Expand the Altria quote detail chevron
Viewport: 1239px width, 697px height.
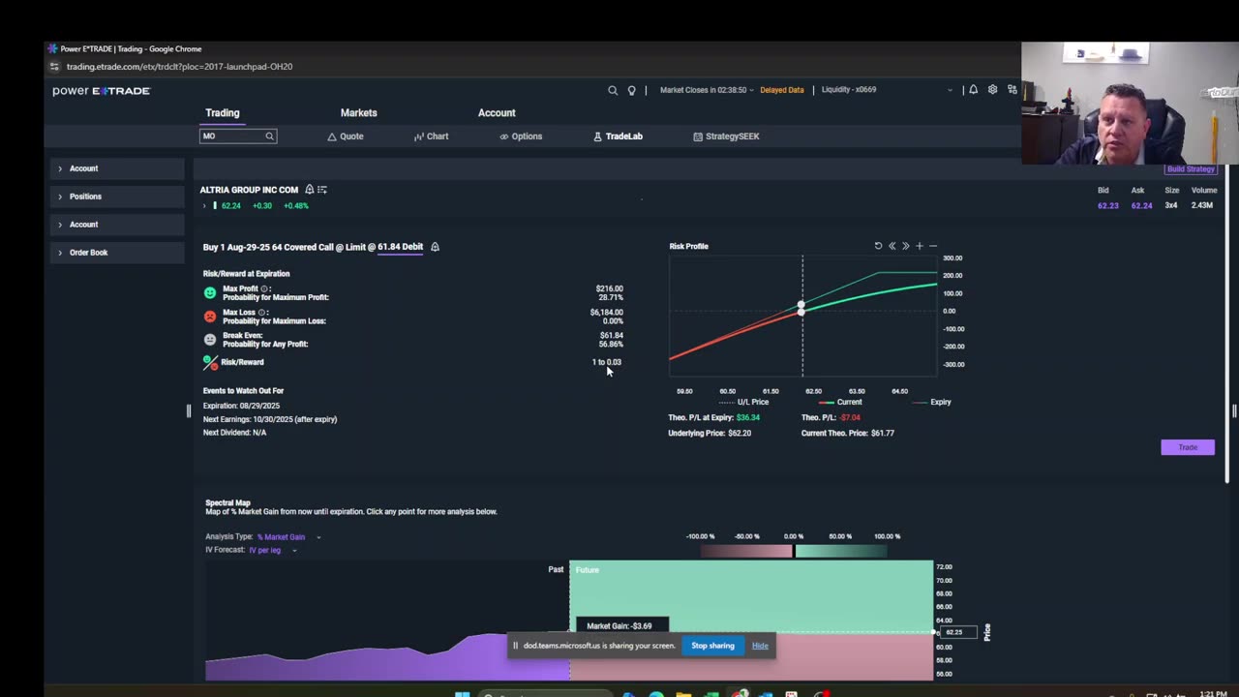pyautogui.click(x=204, y=205)
